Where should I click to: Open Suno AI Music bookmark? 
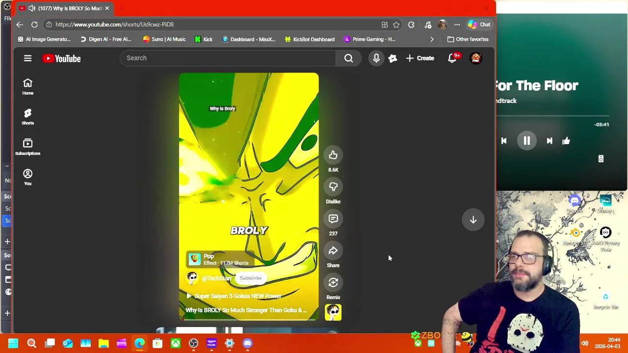pos(164,39)
